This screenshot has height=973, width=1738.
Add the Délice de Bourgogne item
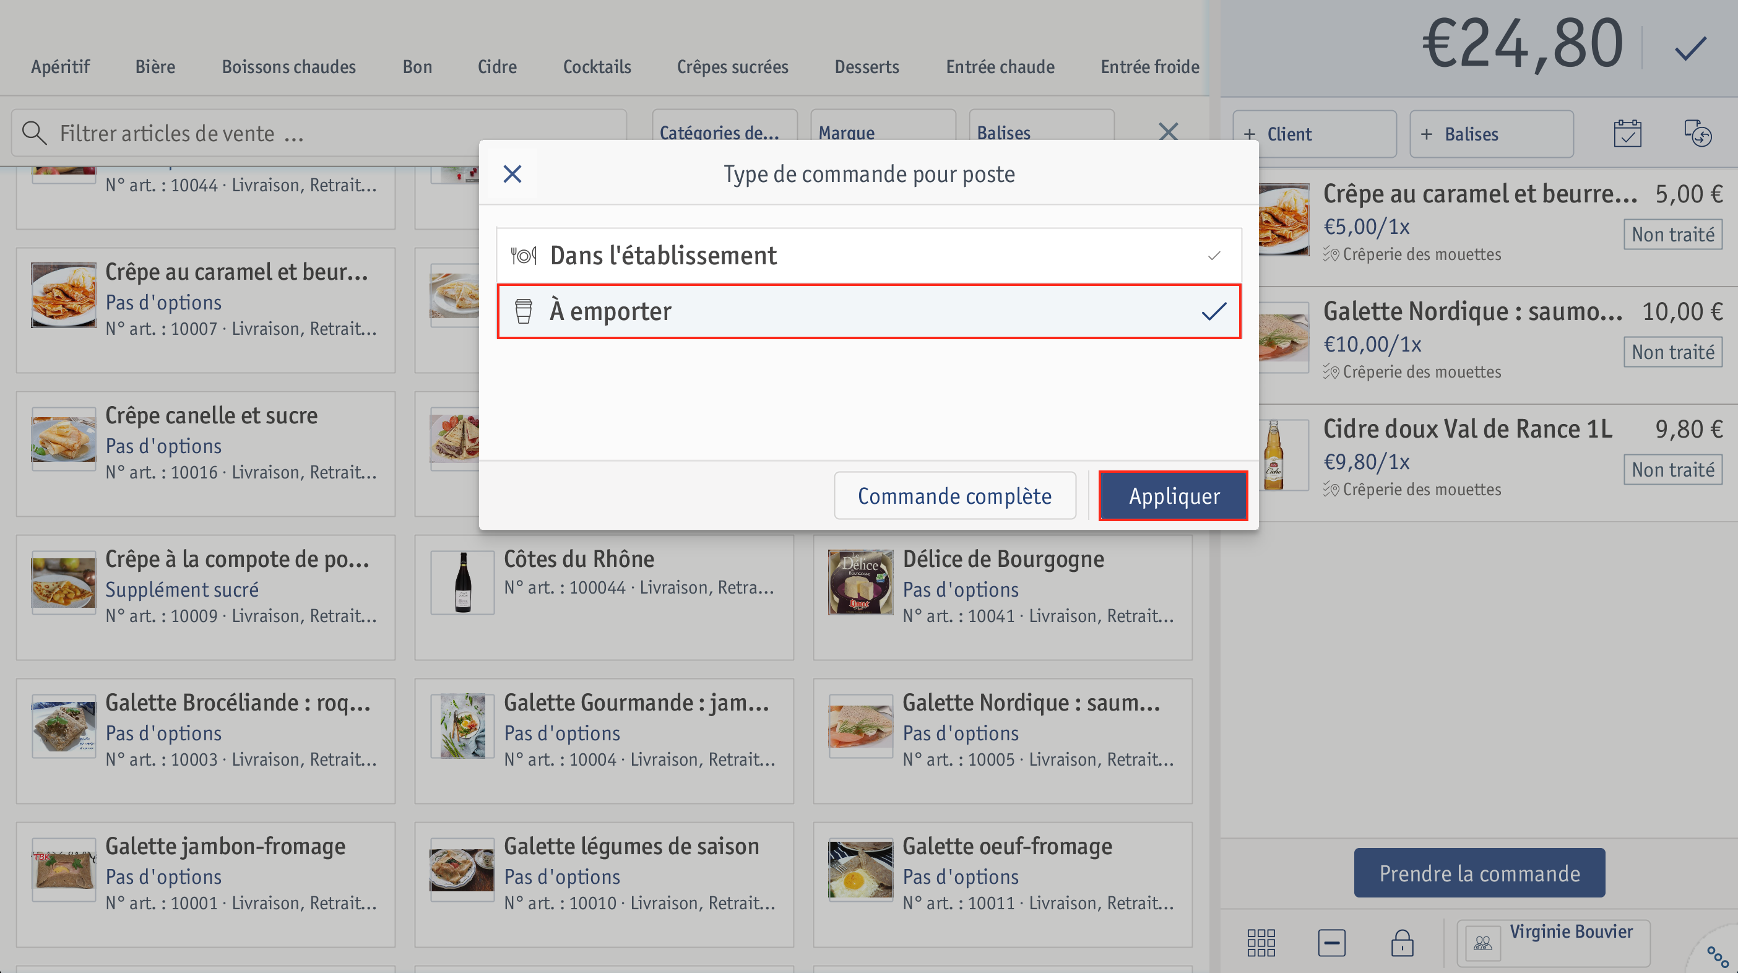[x=1003, y=598]
